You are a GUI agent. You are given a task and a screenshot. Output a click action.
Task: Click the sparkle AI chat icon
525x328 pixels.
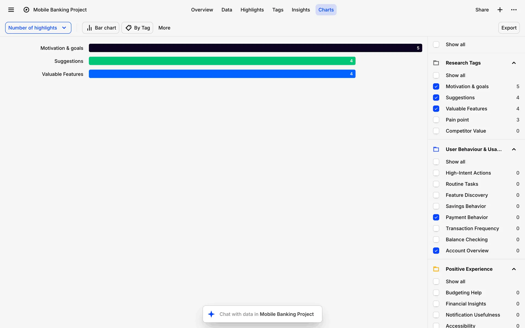pos(211,314)
